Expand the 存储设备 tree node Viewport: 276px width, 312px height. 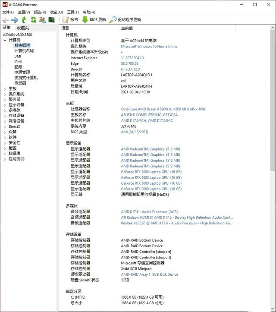coord(5,116)
